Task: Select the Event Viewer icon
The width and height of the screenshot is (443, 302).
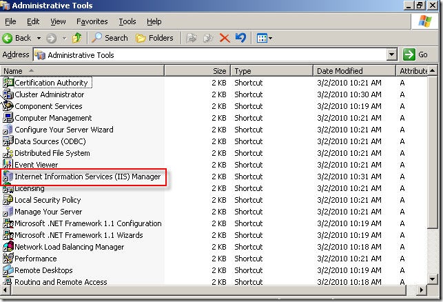Action: [8, 164]
